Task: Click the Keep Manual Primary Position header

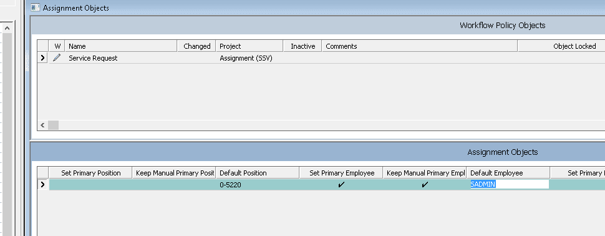Action: [174, 173]
